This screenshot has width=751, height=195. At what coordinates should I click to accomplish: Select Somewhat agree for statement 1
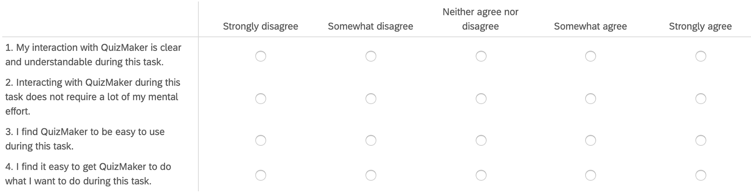590,56
